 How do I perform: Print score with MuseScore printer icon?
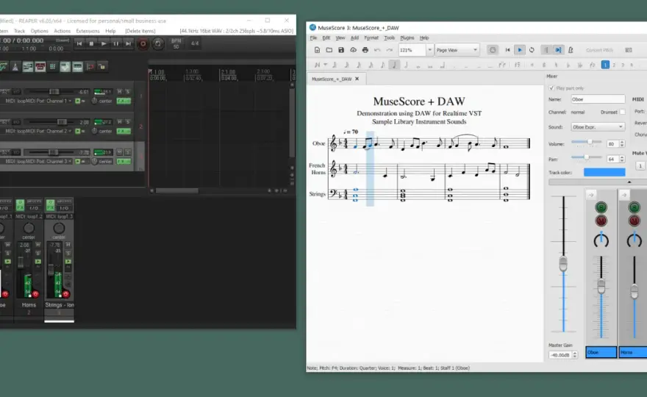click(365, 50)
